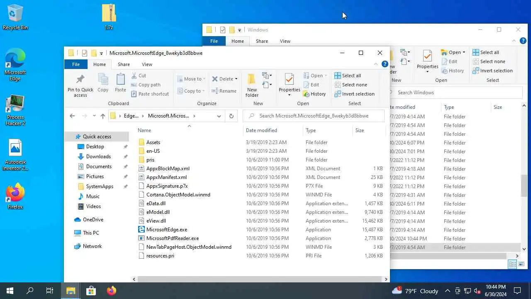Open the File tab of the Edge folder window
Screen dimensions: 531x299
[76, 64]
